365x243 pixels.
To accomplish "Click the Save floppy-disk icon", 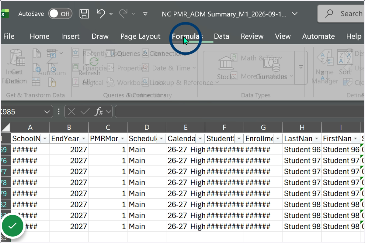I will point(84,14).
